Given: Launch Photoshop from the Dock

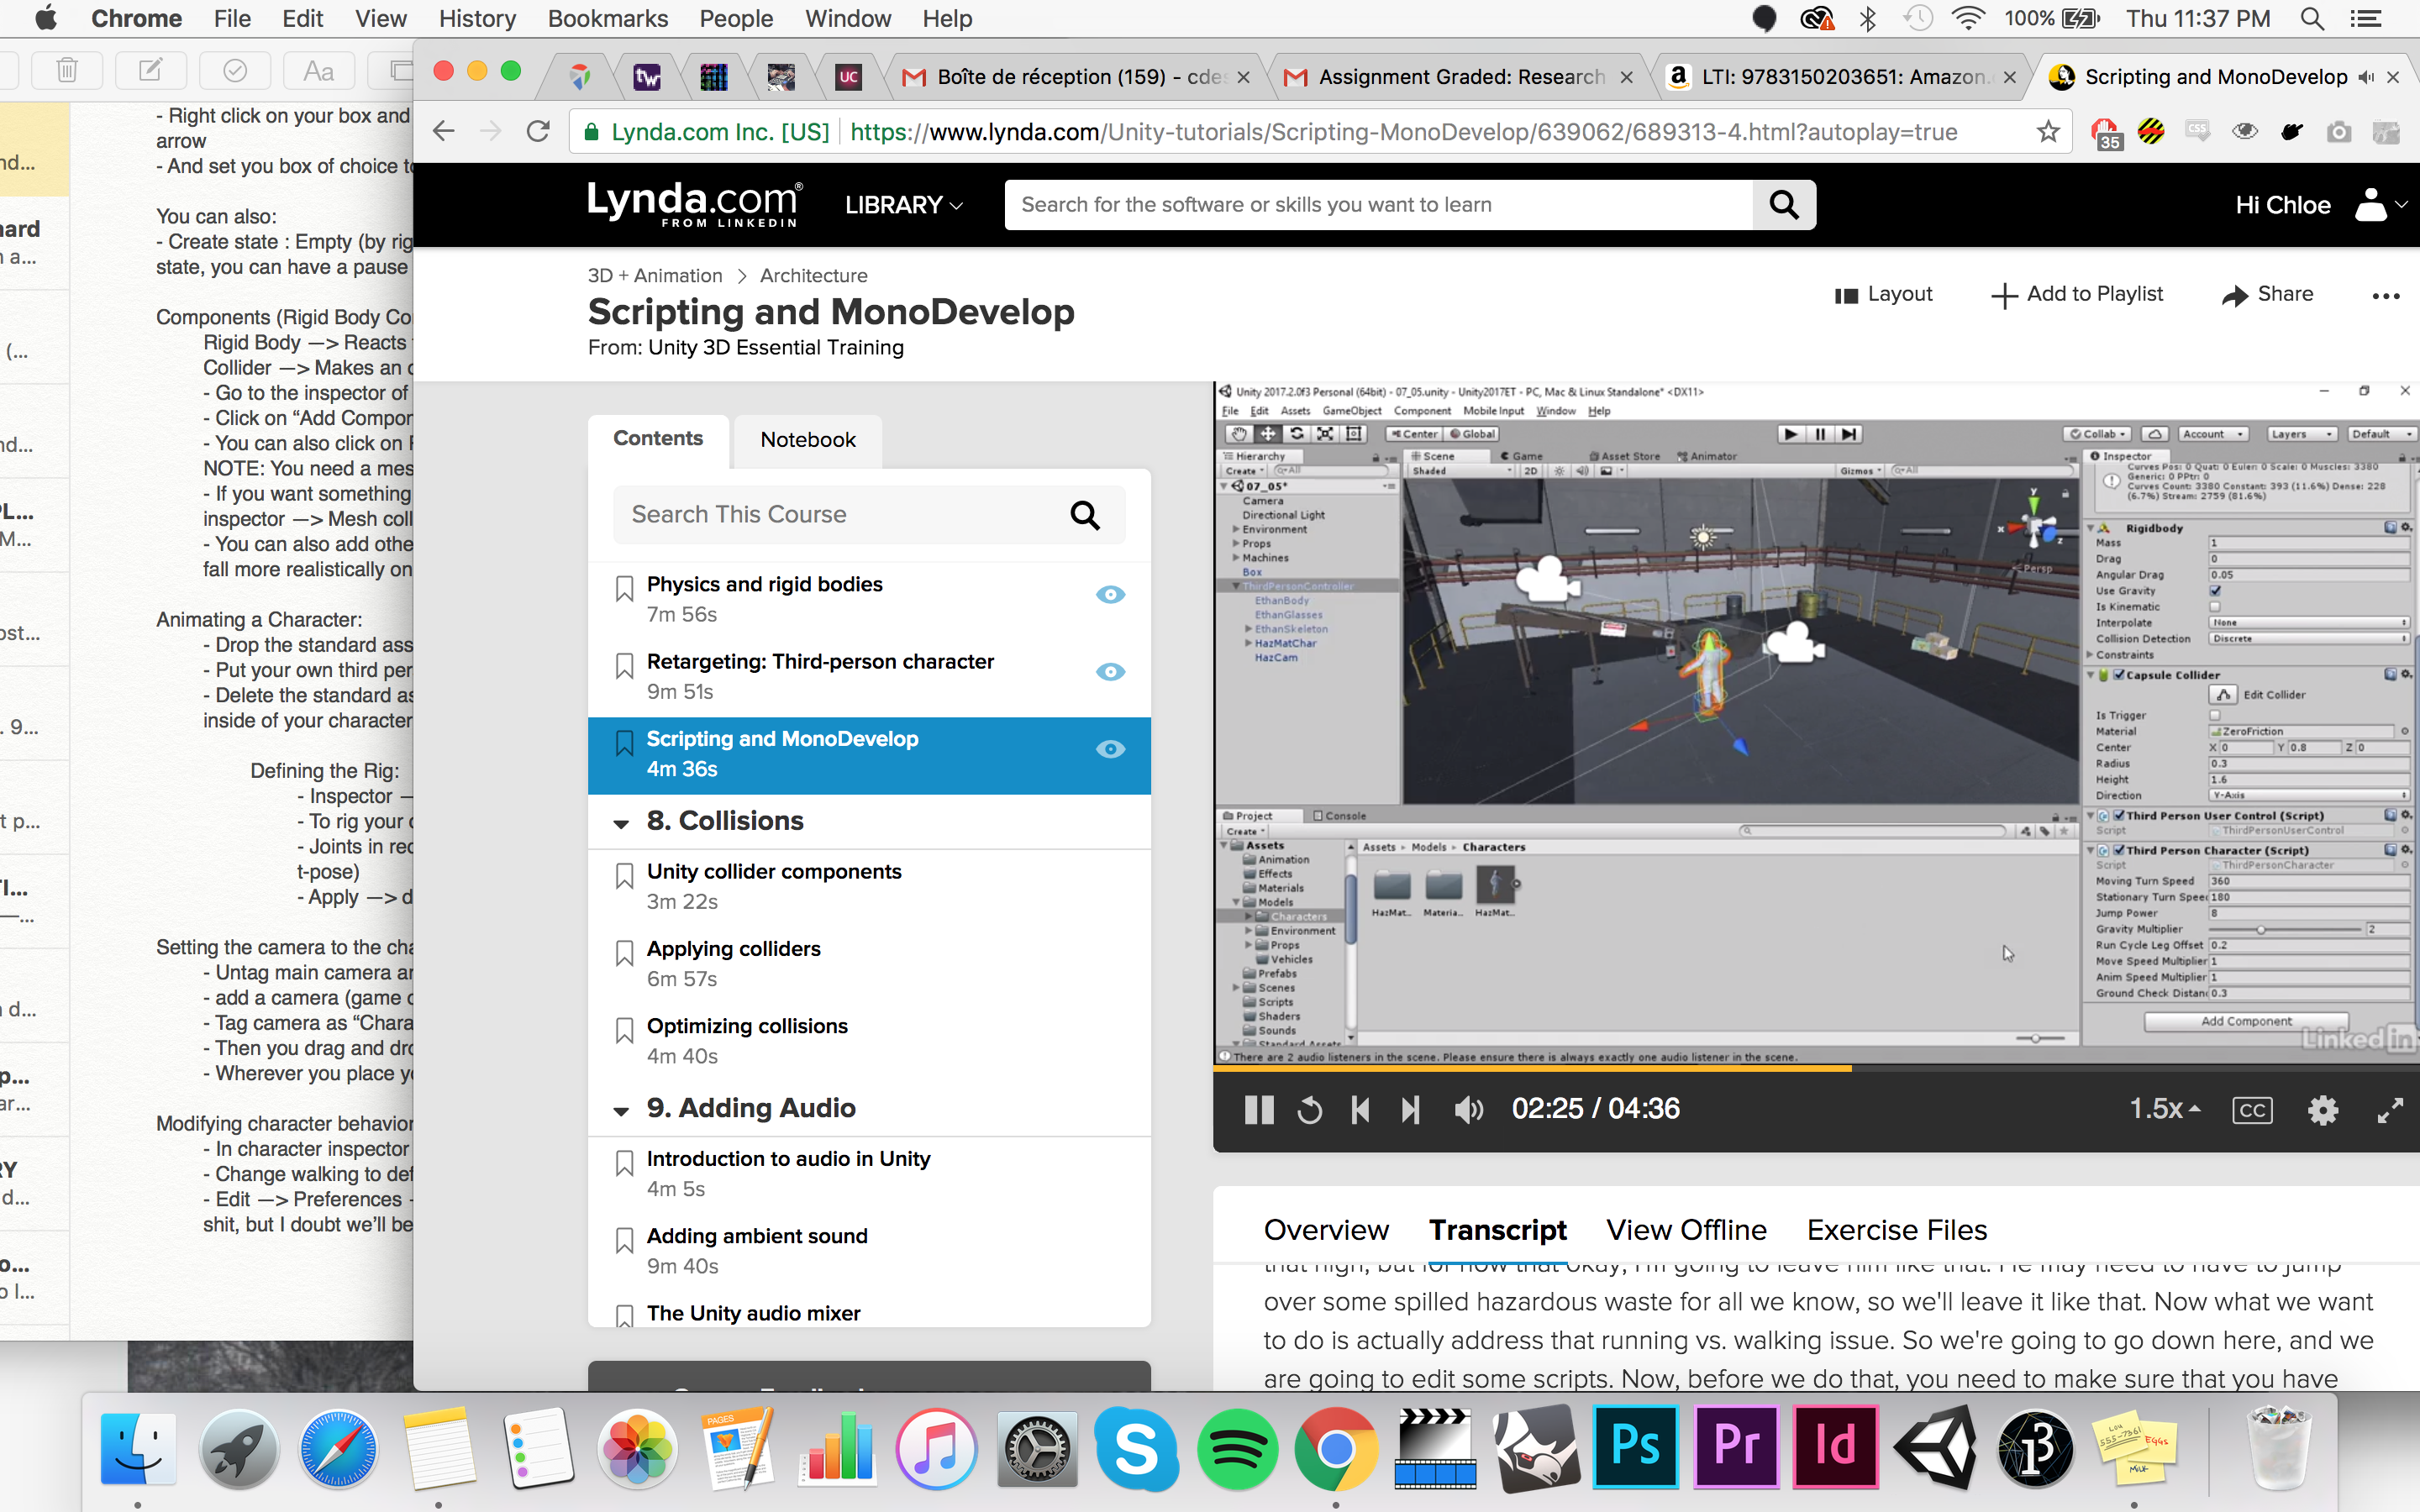Looking at the screenshot, I should (1635, 1448).
